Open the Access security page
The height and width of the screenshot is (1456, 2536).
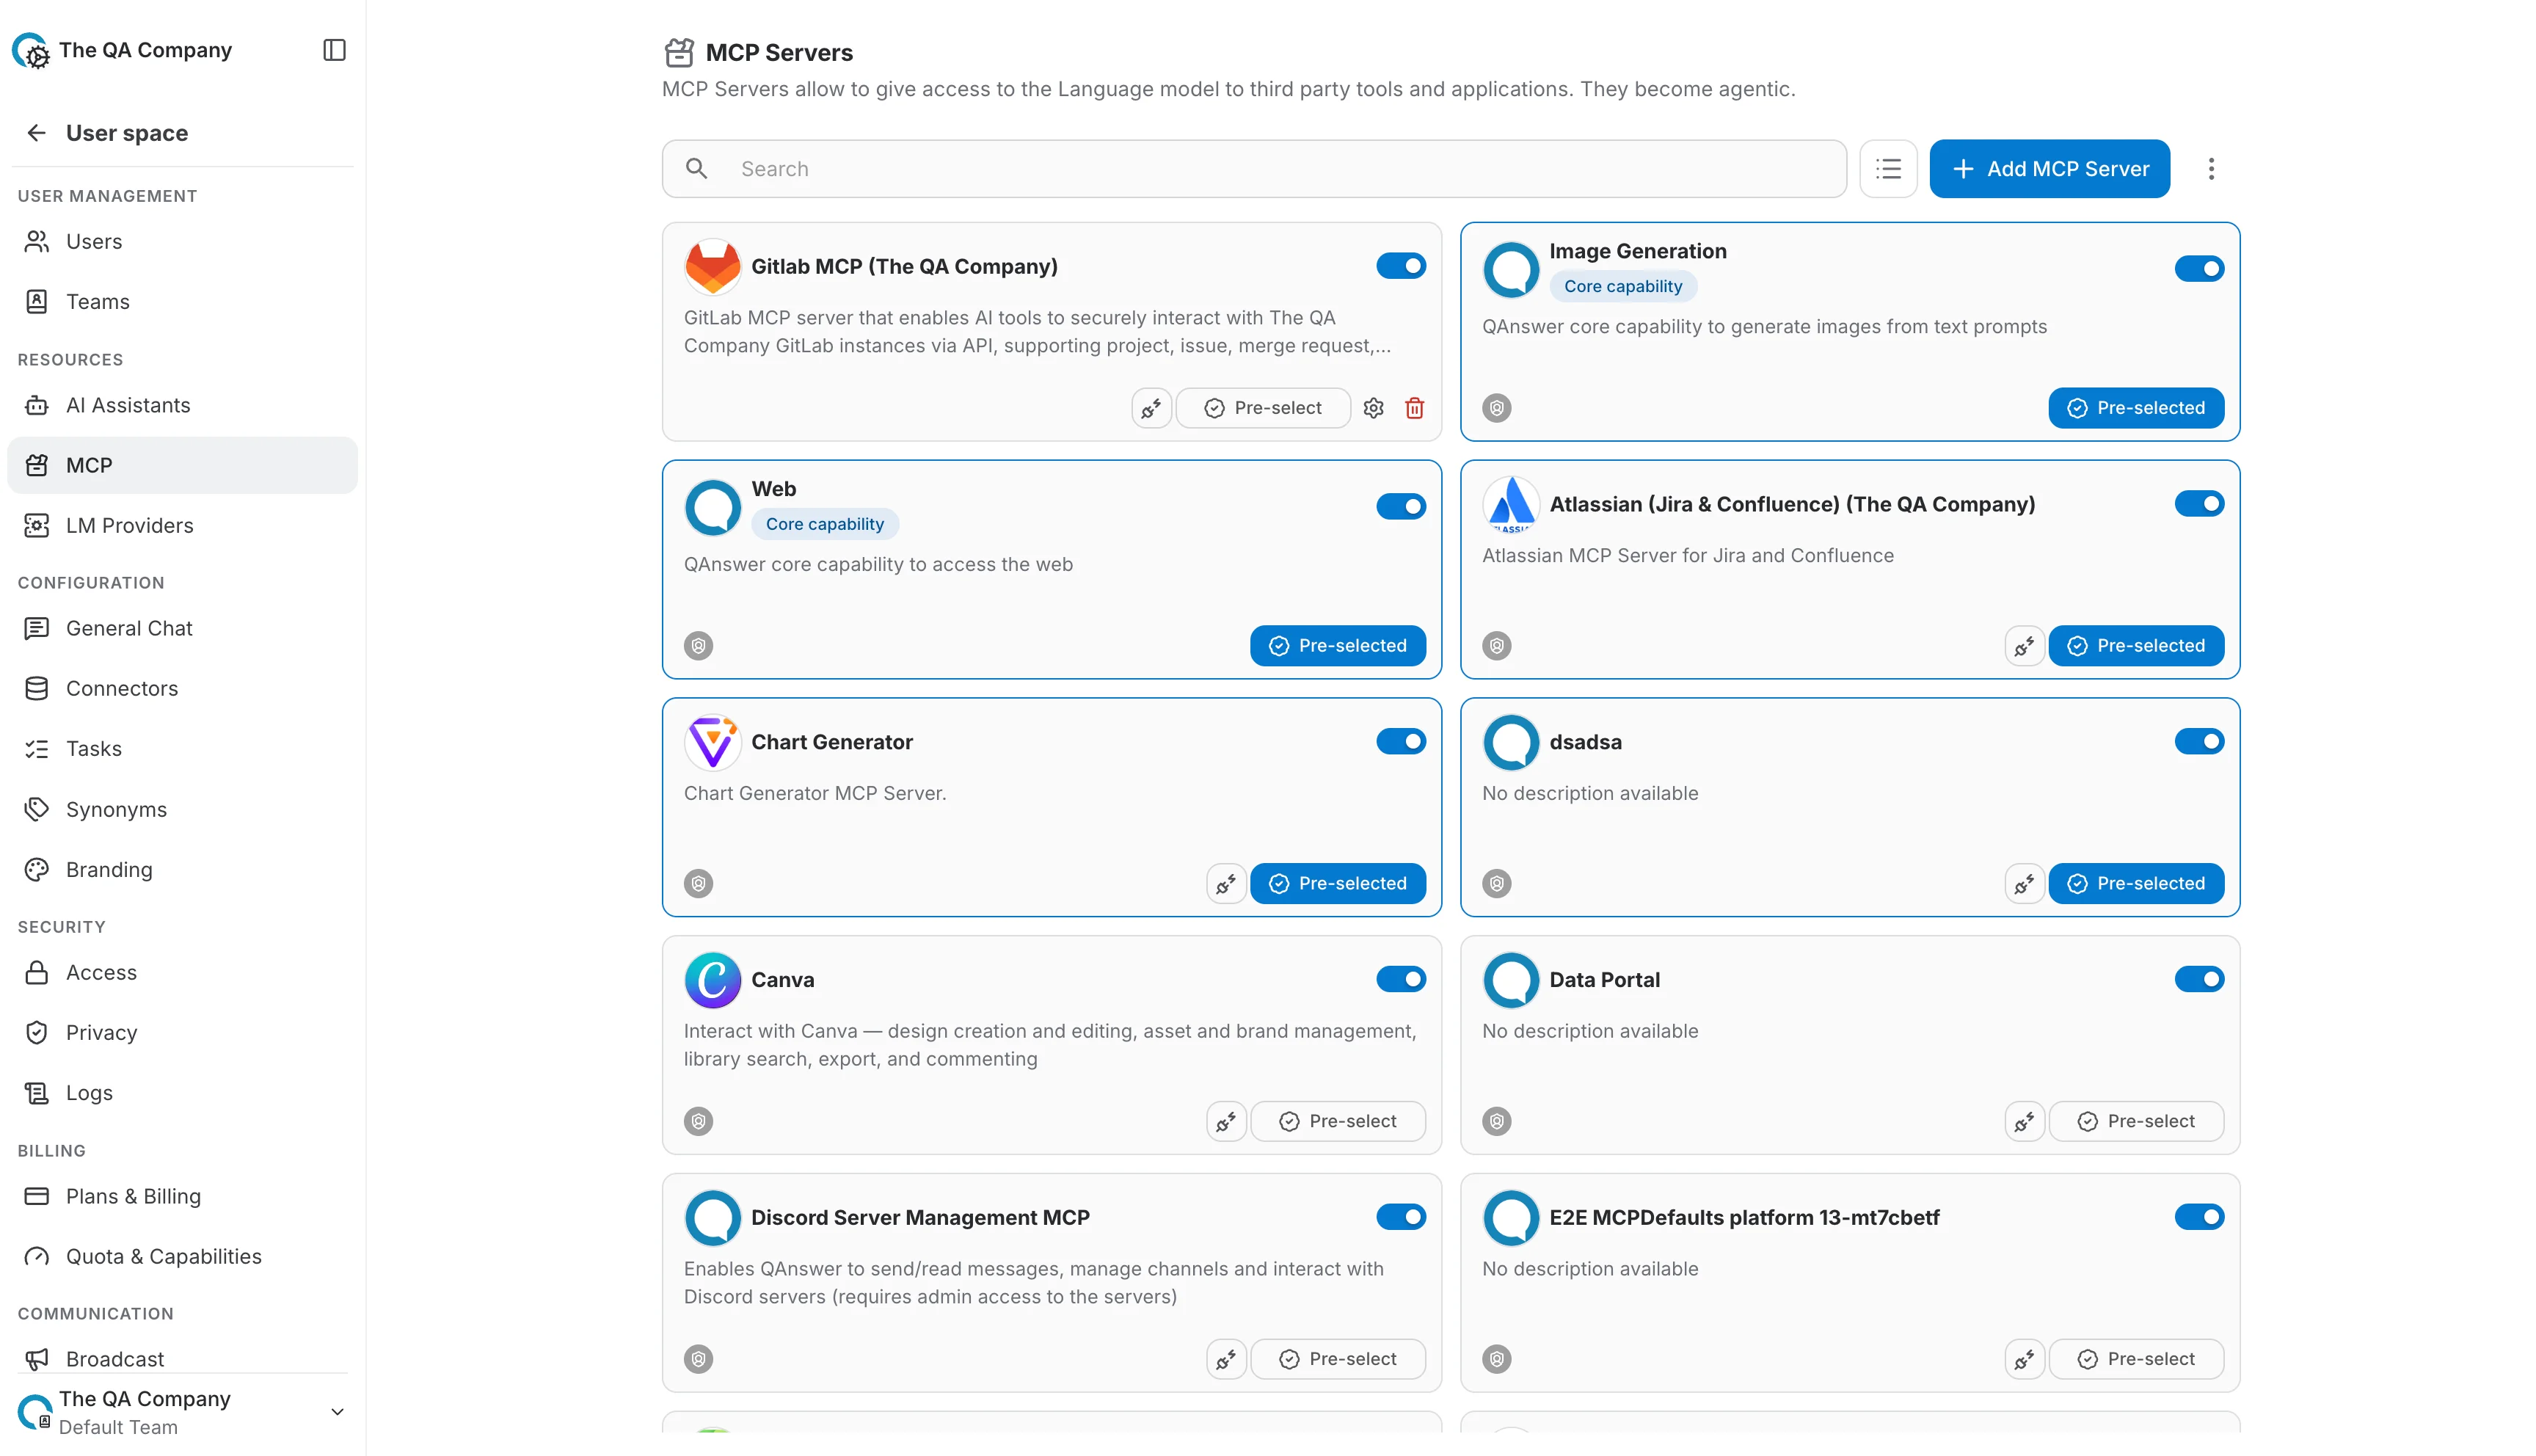pos(182,973)
